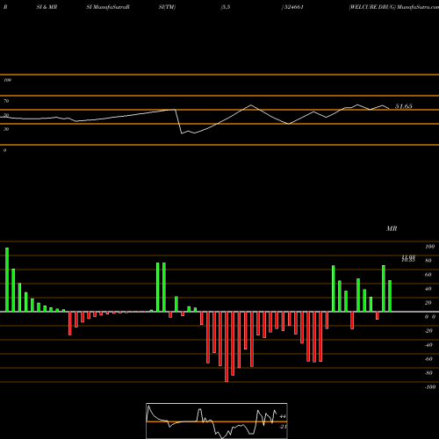This screenshot has width=439, height=439.
Task: Click the '-100' label on MR axis
Action: (430, 387)
